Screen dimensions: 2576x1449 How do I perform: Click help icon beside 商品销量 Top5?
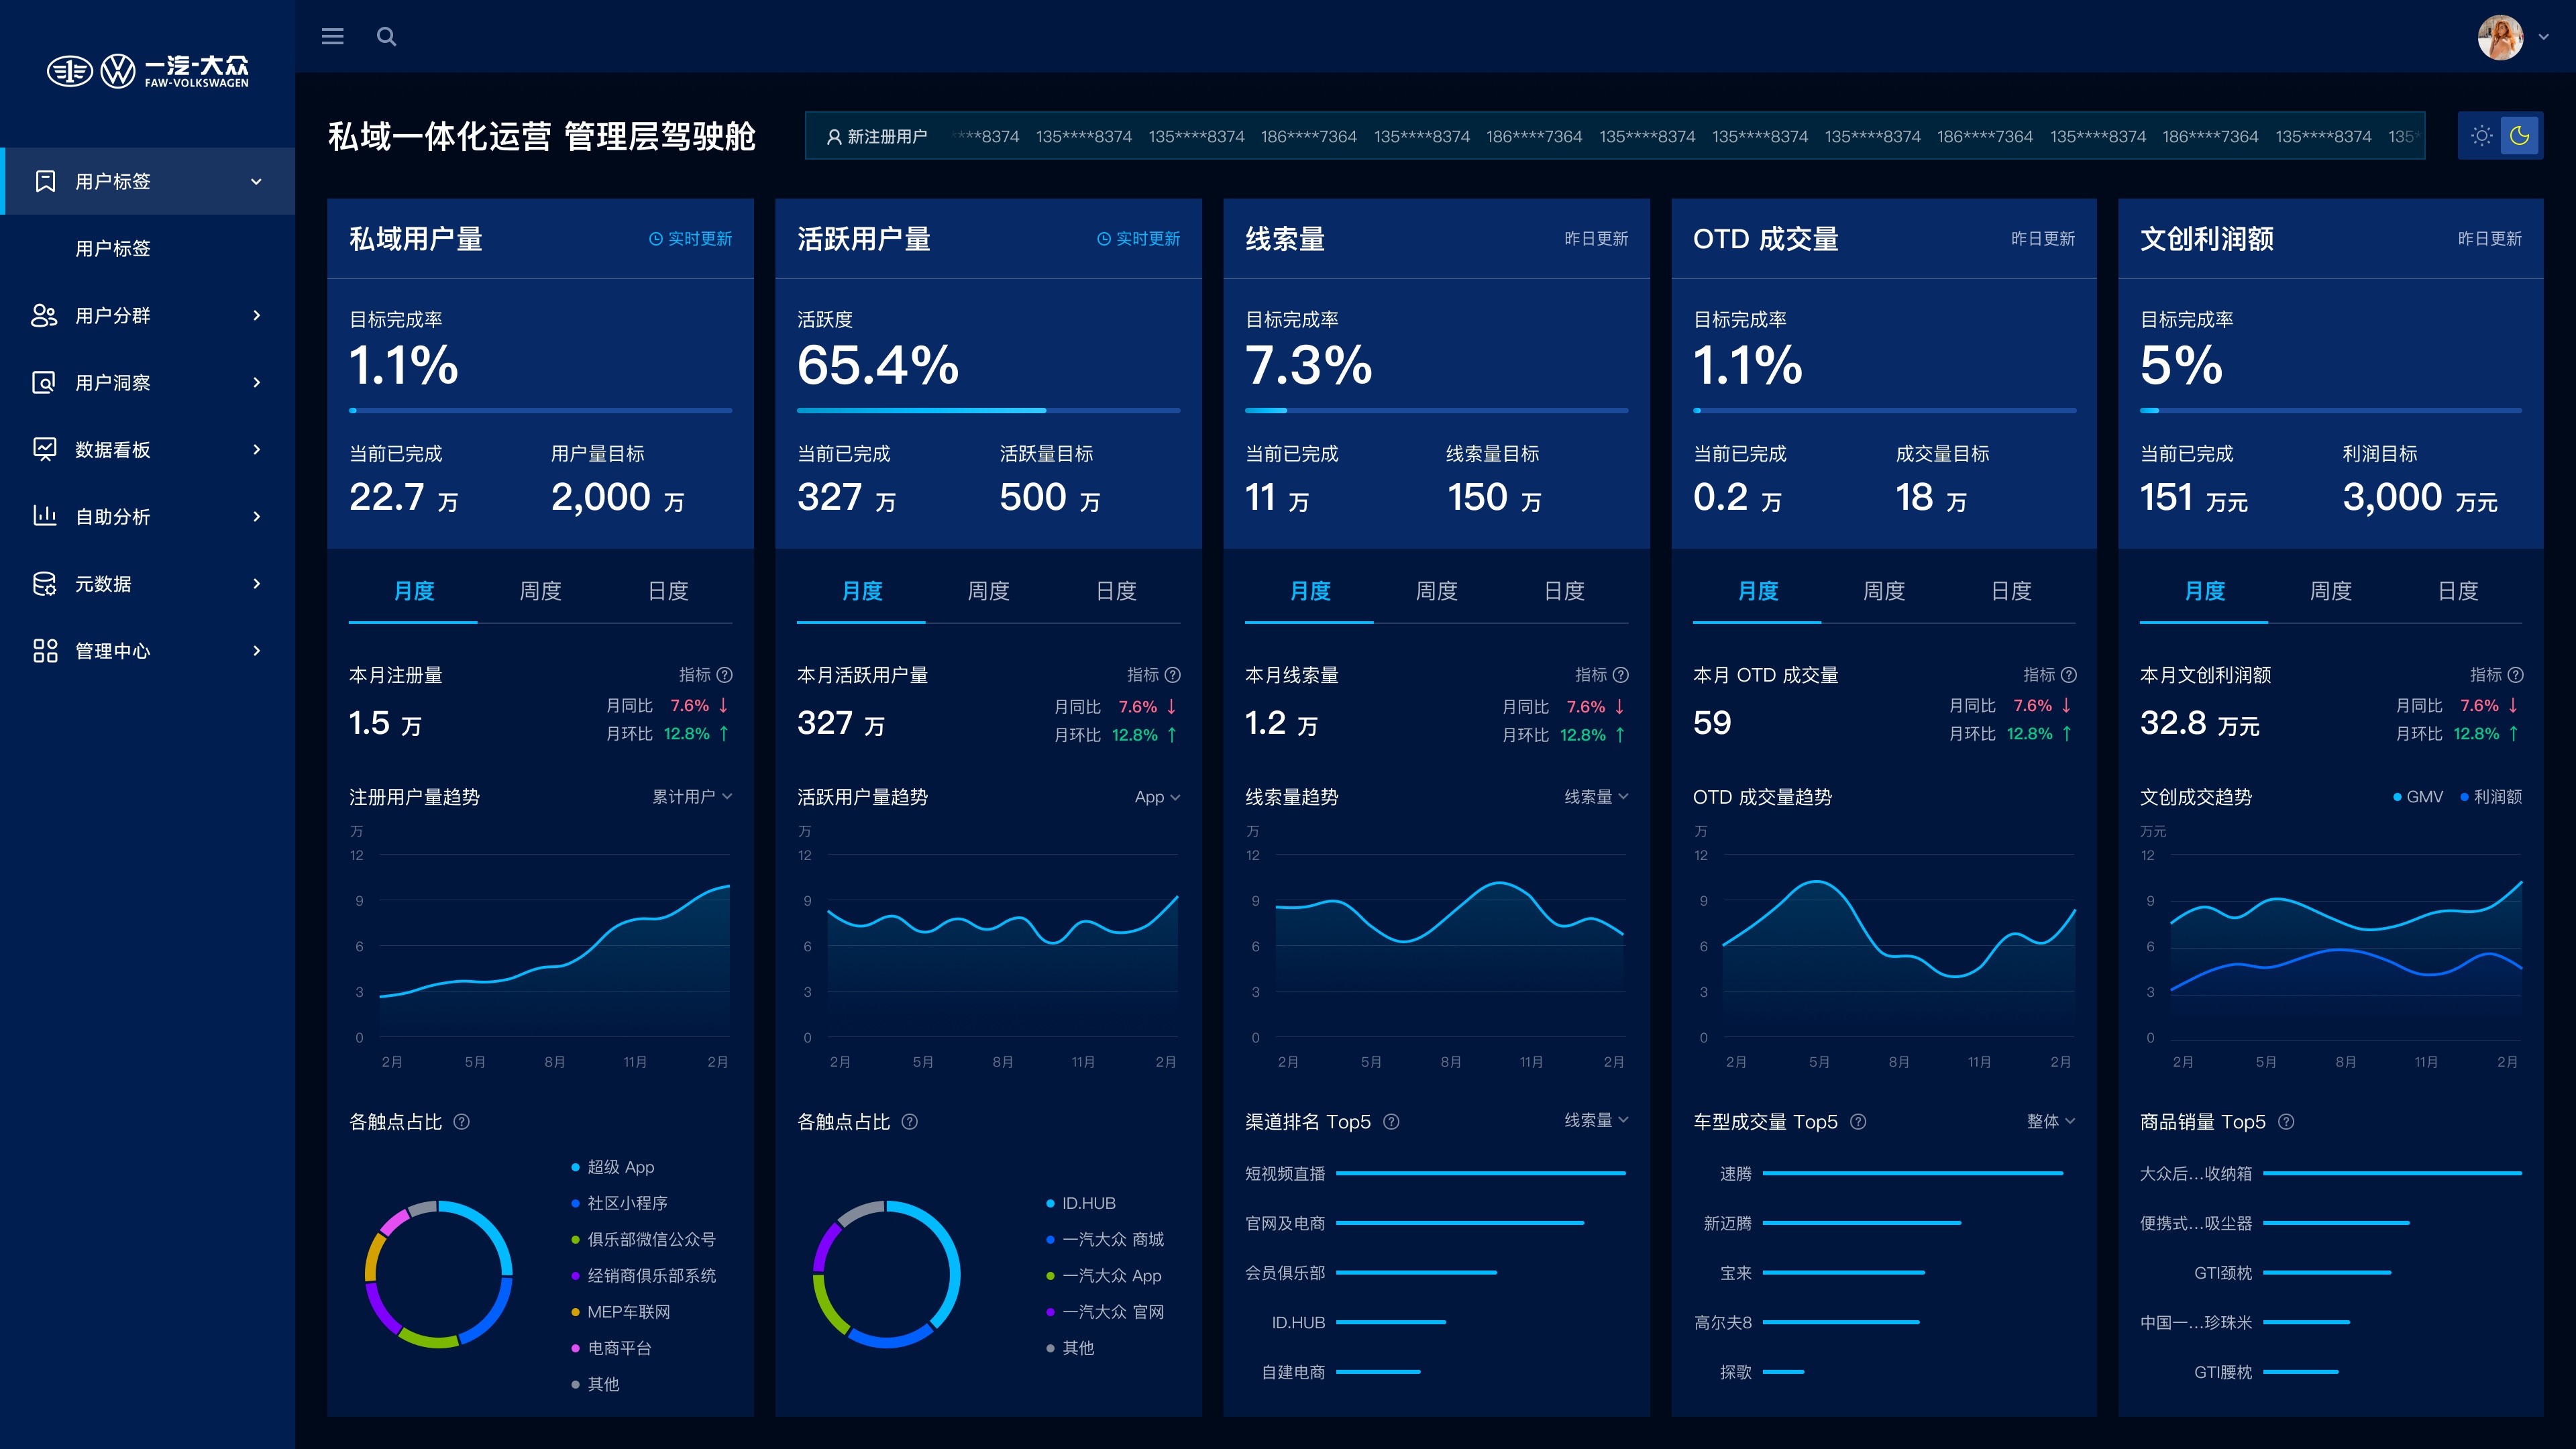click(2286, 1122)
